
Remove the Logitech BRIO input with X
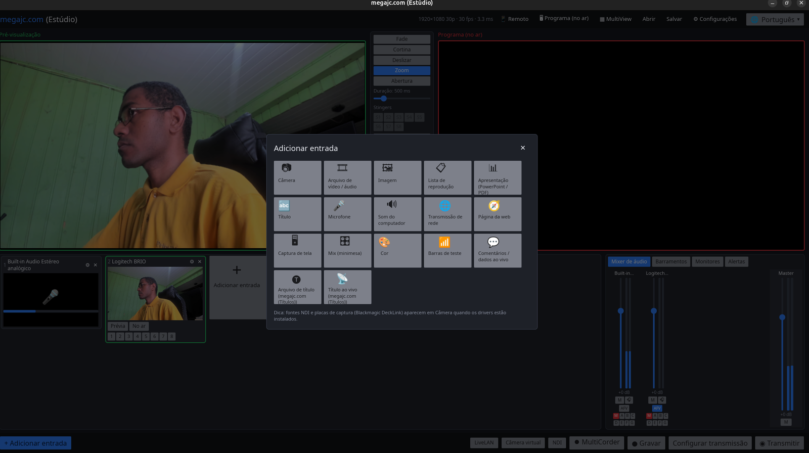click(x=200, y=261)
